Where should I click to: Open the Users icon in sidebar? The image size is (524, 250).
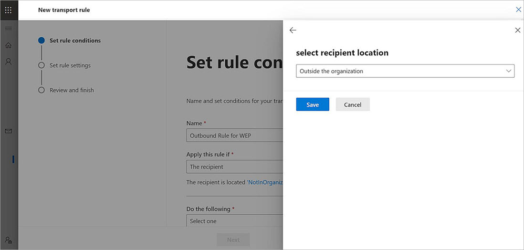pyautogui.click(x=8, y=62)
